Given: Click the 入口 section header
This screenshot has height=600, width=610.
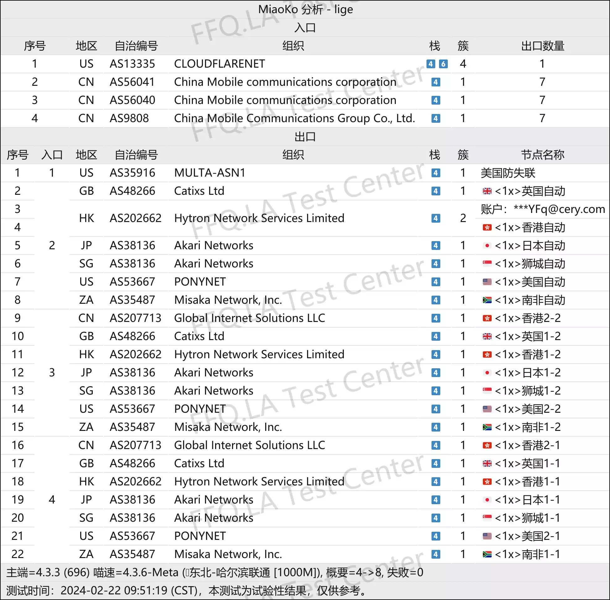Looking at the screenshot, I should pyautogui.click(x=305, y=28).
